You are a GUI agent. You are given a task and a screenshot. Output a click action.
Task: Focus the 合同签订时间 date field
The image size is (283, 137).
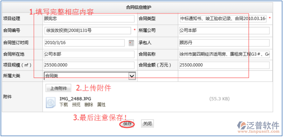click(85, 43)
